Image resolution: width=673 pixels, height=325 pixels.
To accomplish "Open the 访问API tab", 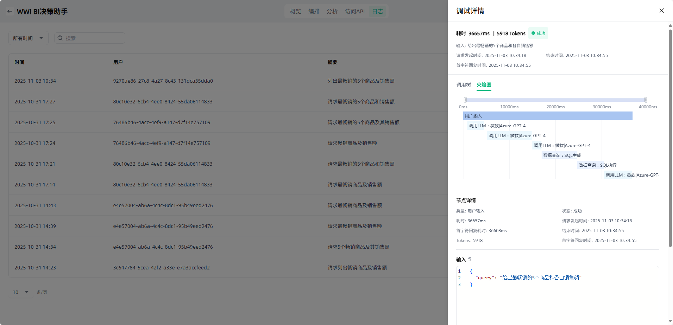I will pos(354,11).
